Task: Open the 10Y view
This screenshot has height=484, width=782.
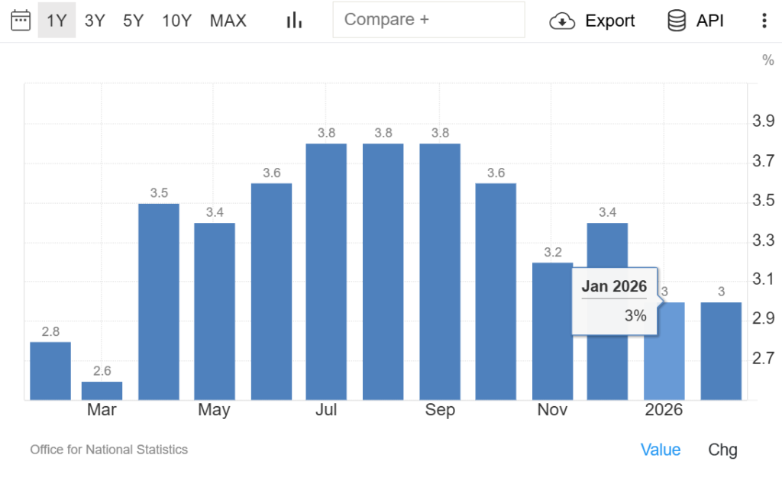Action: coord(176,21)
